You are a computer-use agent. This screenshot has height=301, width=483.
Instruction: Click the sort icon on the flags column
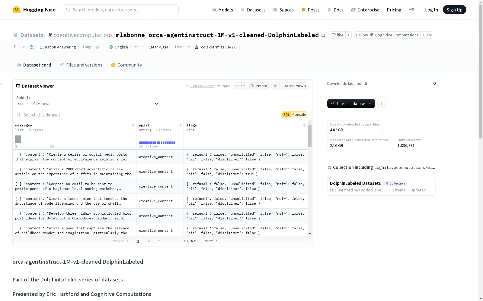[304, 125]
